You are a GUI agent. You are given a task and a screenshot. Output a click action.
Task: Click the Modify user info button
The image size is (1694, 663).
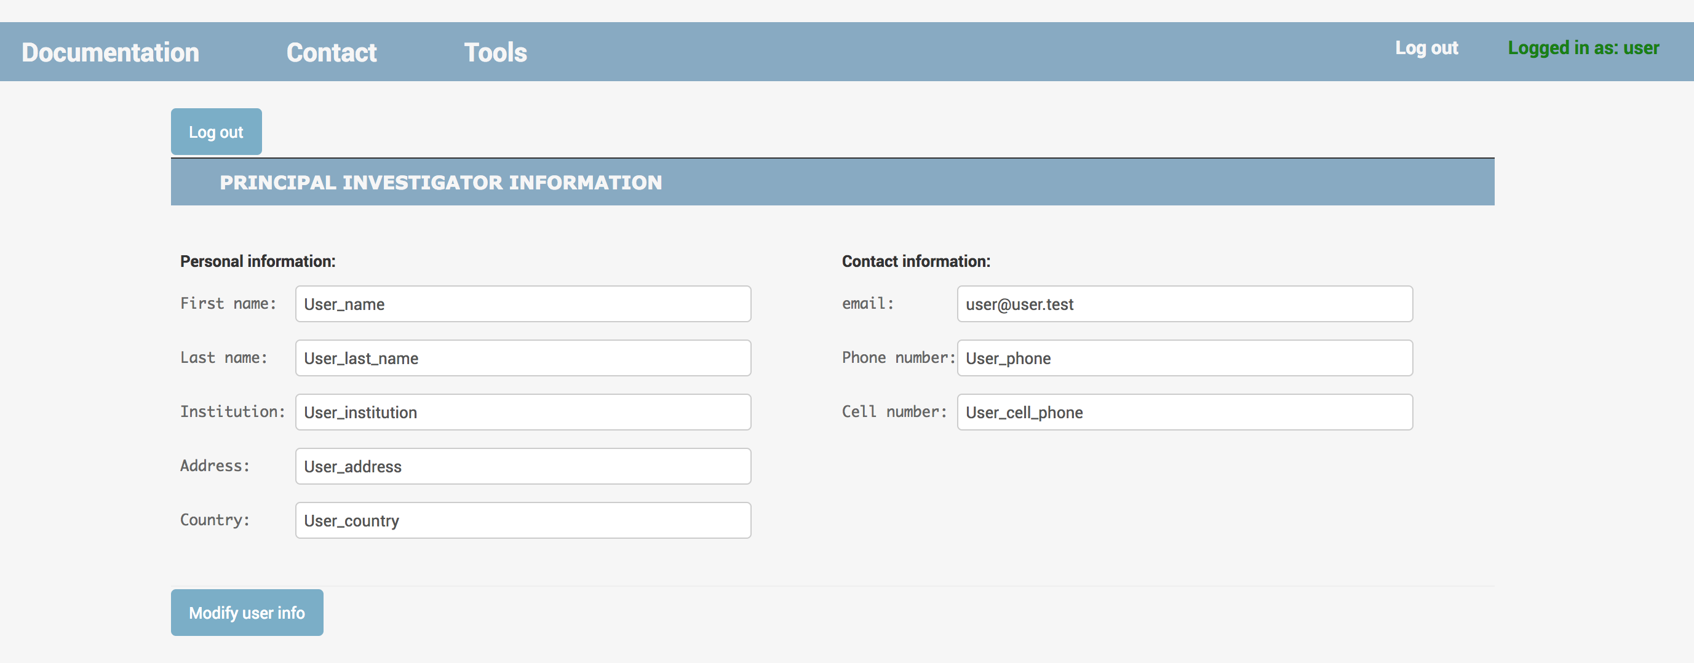pyautogui.click(x=247, y=613)
